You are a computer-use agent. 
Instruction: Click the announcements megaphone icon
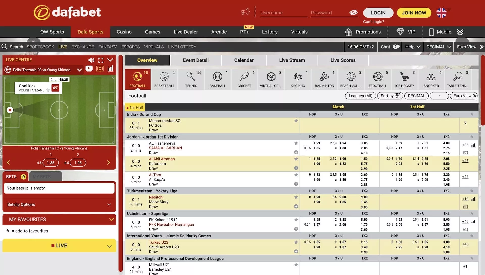(245, 12)
